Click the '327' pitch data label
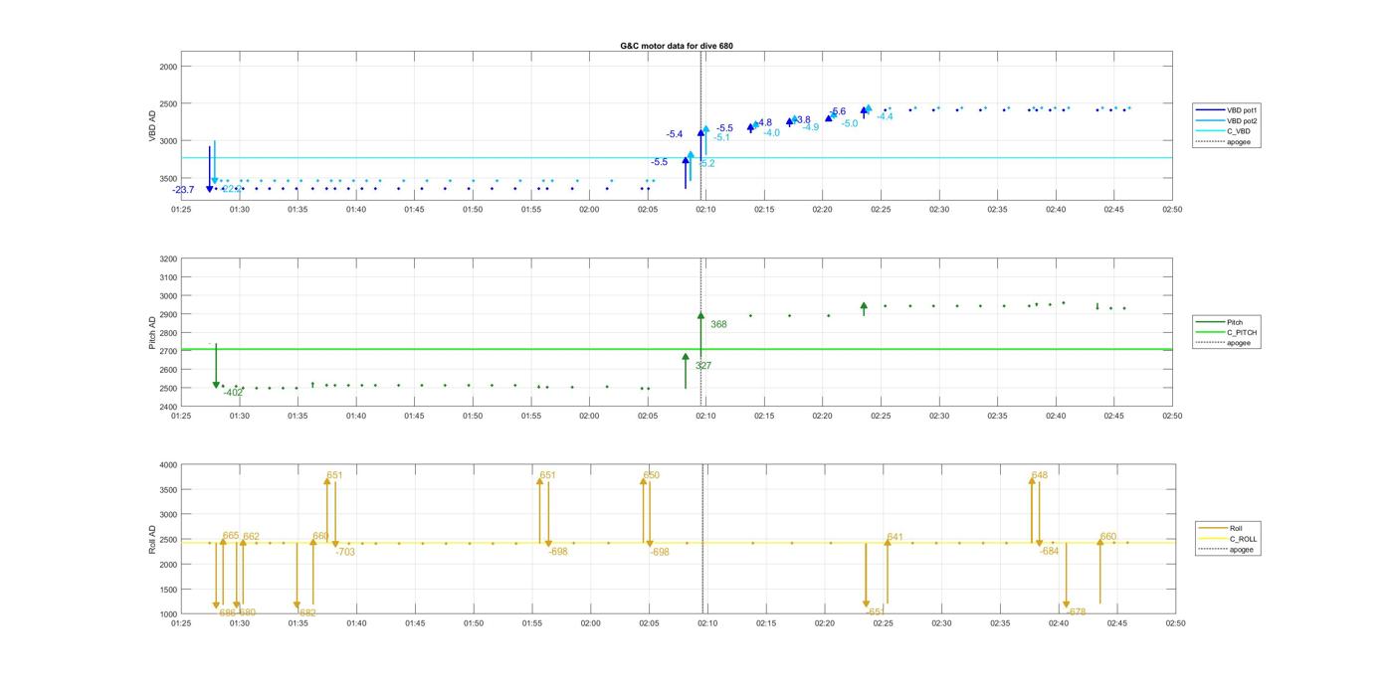This screenshot has width=1393, height=689. [703, 366]
